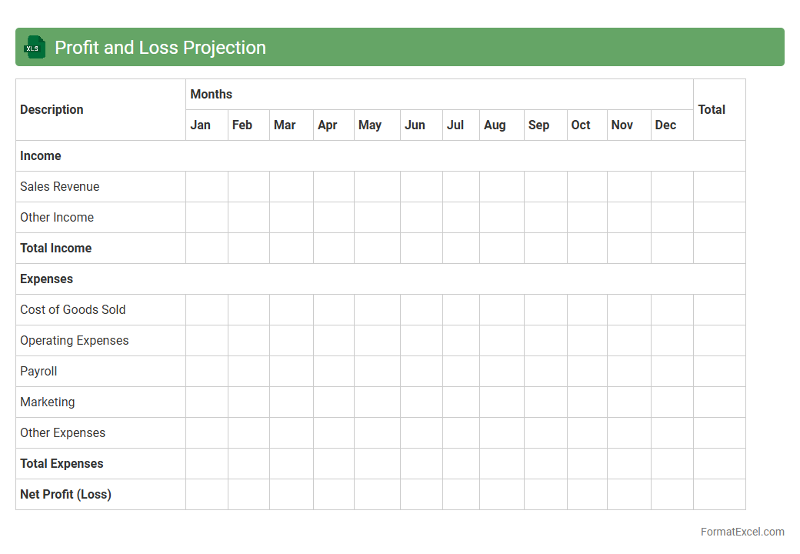Click the Net Profit (Loss) row label
Screen dimensions: 800x554
[x=66, y=494]
